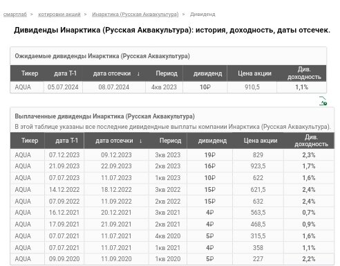The height and width of the screenshot is (266, 340).
Task: Click Див. доходность header in paid dividends table
Action: 311,141
